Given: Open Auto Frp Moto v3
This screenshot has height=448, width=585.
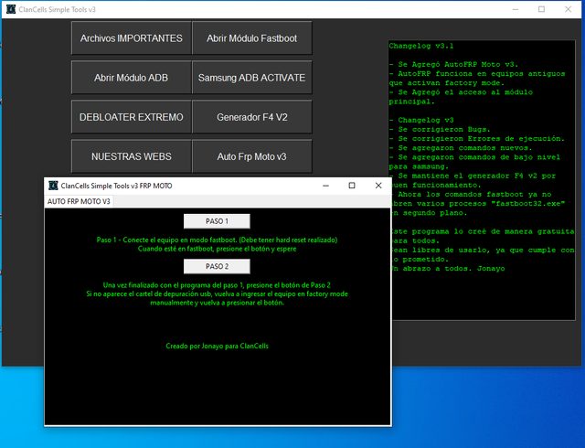Looking at the screenshot, I should pyautogui.click(x=252, y=156).
